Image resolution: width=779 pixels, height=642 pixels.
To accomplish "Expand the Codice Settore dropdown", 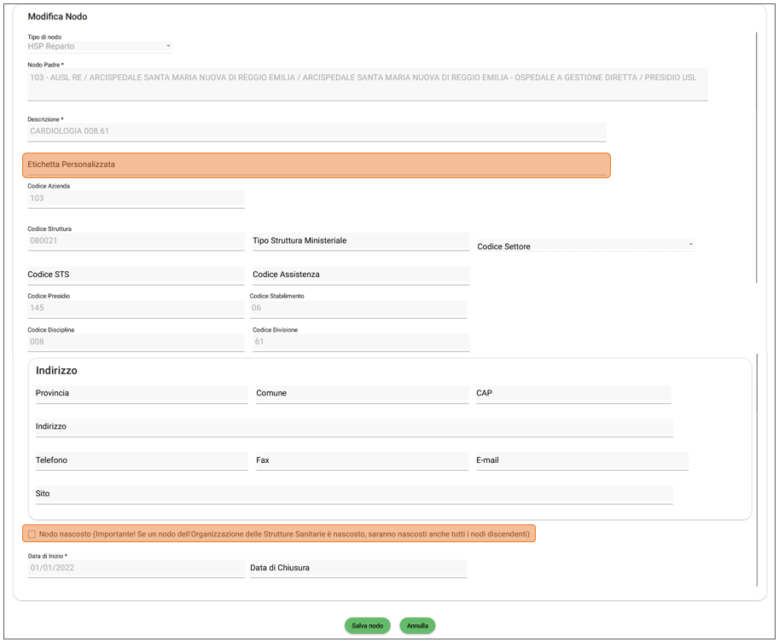I will tap(584, 246).
